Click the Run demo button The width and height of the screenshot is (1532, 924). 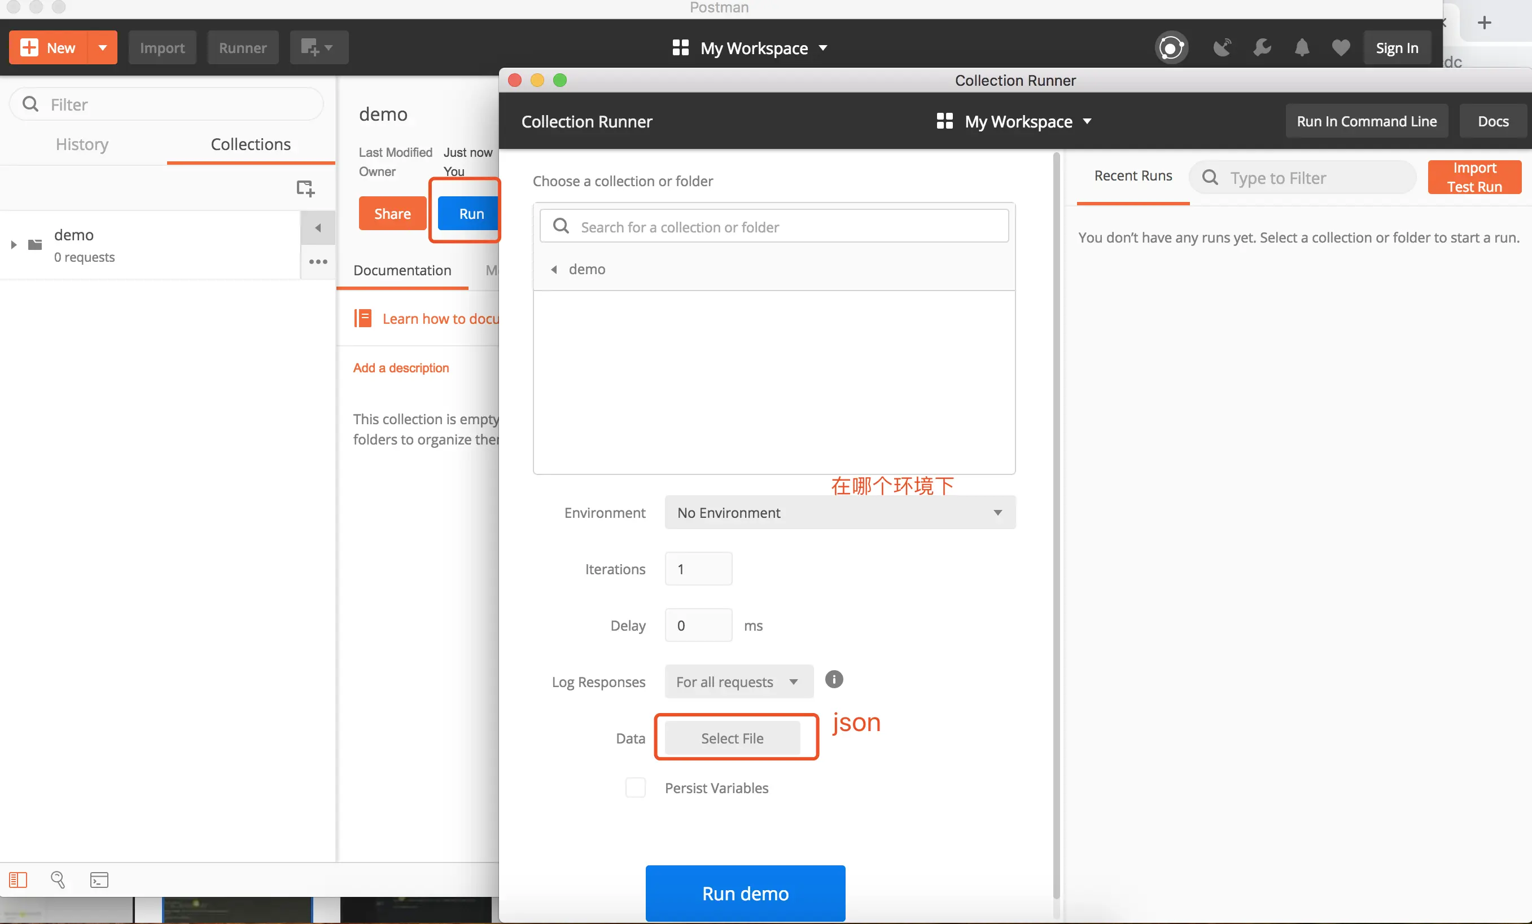point(745,893)
